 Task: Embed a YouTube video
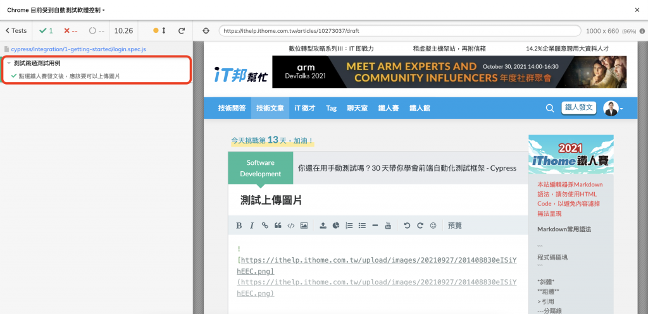(x=388, y=226)
